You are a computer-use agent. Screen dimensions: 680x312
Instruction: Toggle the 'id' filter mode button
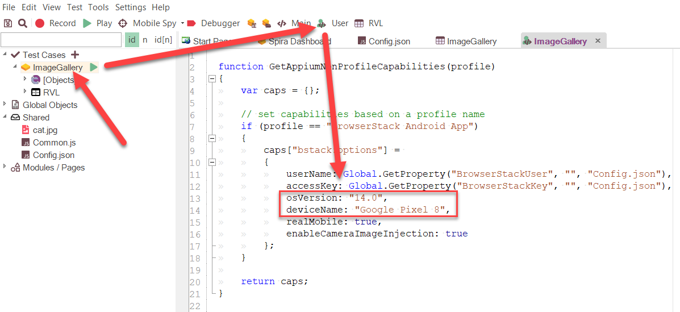tap(132, 40)
